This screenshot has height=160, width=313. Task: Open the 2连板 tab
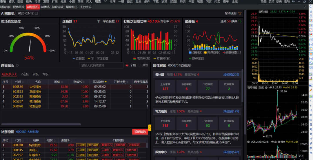(x=25, y=74)
